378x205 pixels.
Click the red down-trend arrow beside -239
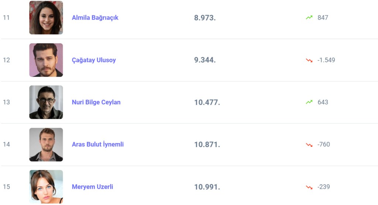click(309, 187)
